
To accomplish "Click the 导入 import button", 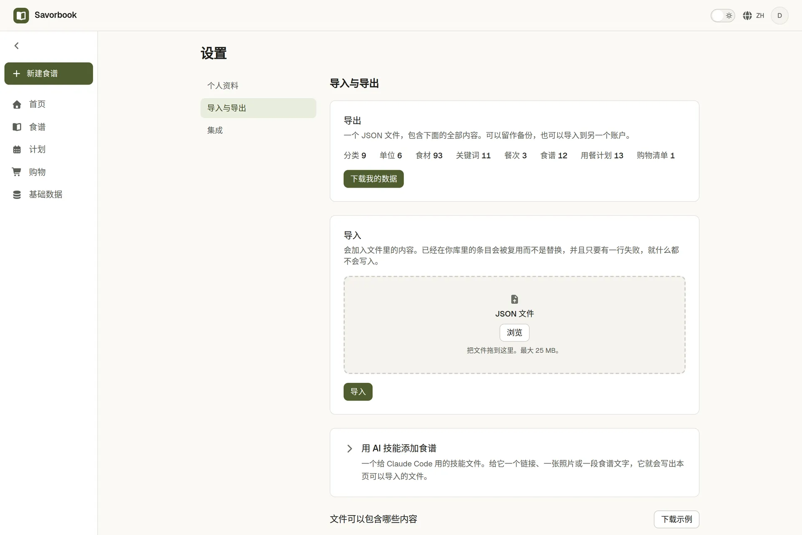I will [358, 392].
